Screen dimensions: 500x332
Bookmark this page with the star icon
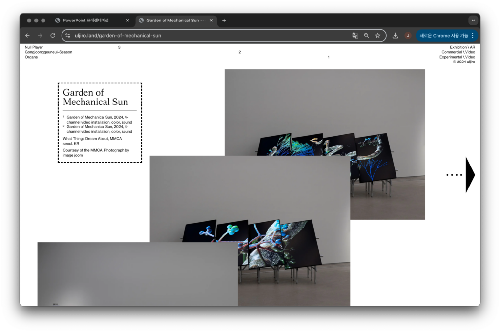(x=378, y=36)
